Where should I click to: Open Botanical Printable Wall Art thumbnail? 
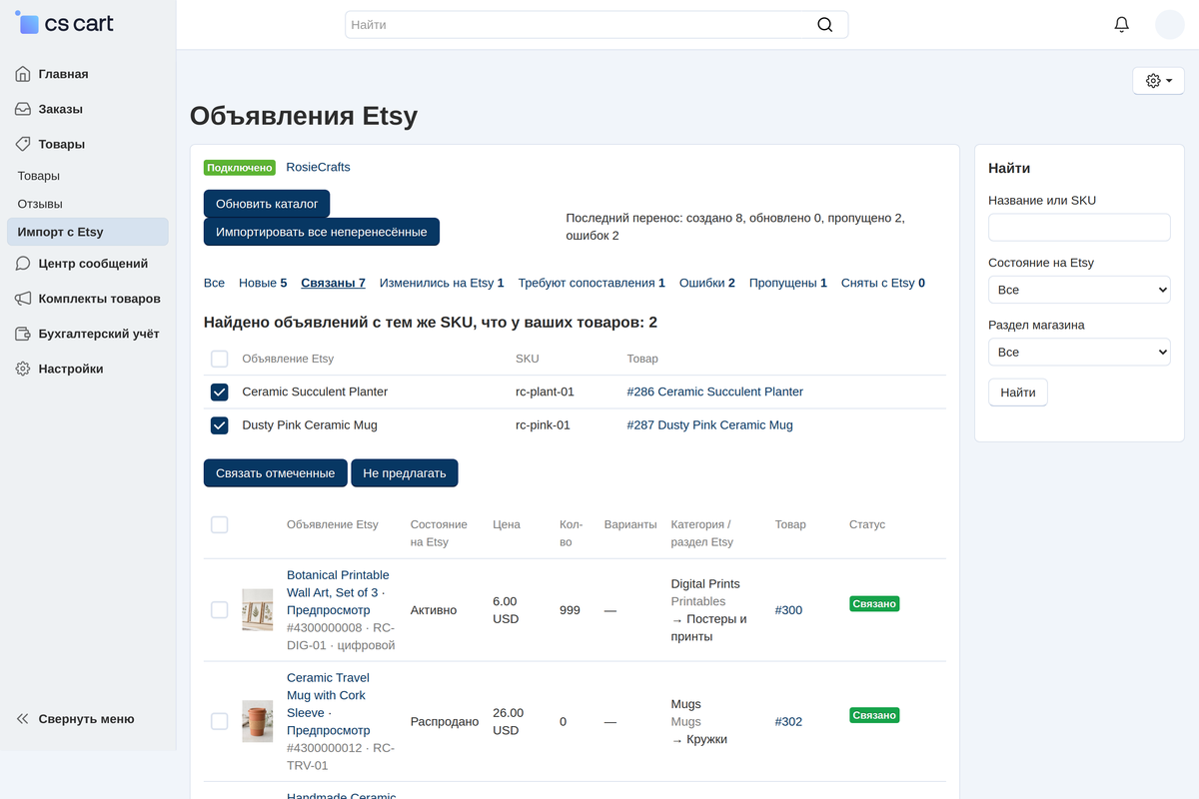[258, 609]
